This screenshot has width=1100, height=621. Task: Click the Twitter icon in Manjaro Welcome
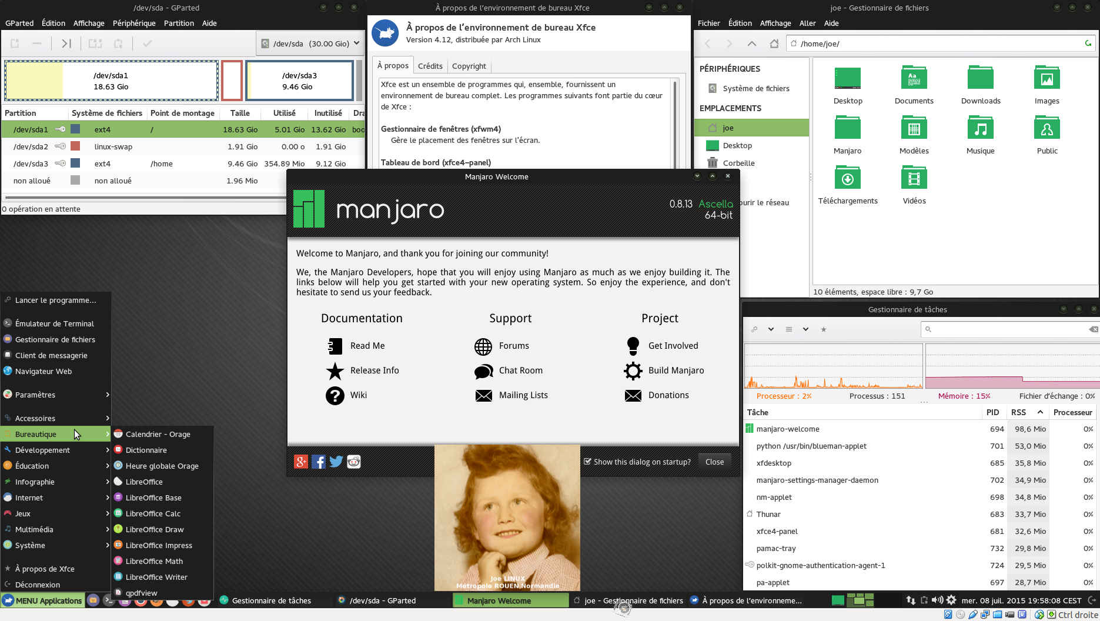point(336,462)
